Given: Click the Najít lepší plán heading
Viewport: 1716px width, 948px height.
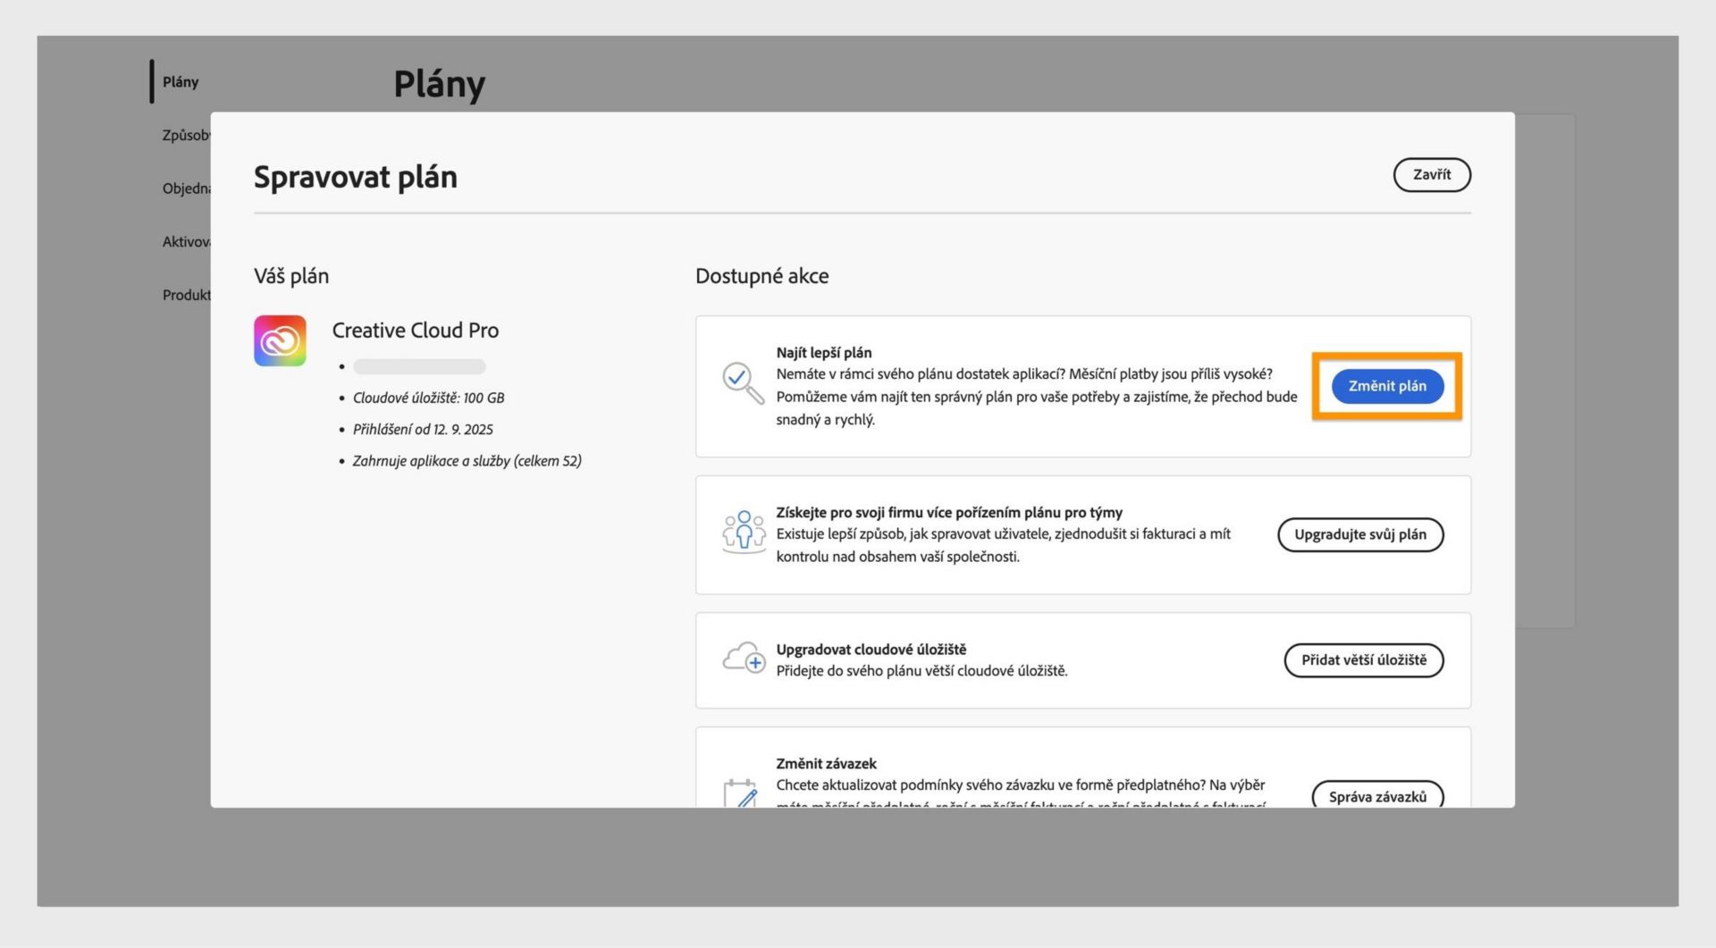Looking at the screenshot, I should pos(823,353).
